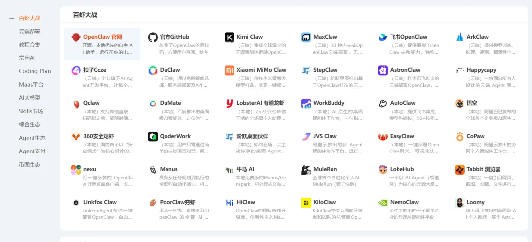This screenshot has height=242, width=532.
Task: Open Coding Plan sidebar item
Action: tap(35, 71)
